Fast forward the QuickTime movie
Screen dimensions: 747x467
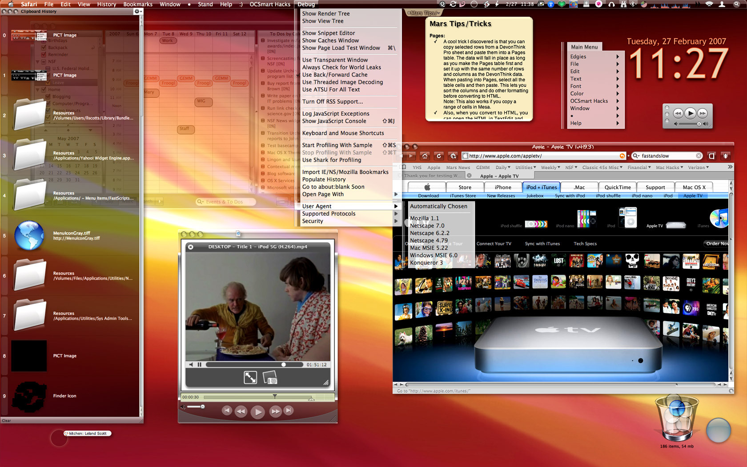point(275,411)
